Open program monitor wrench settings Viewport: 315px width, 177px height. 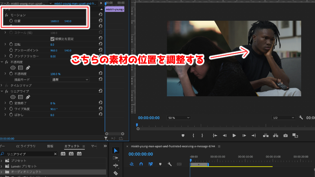[301, 117]
